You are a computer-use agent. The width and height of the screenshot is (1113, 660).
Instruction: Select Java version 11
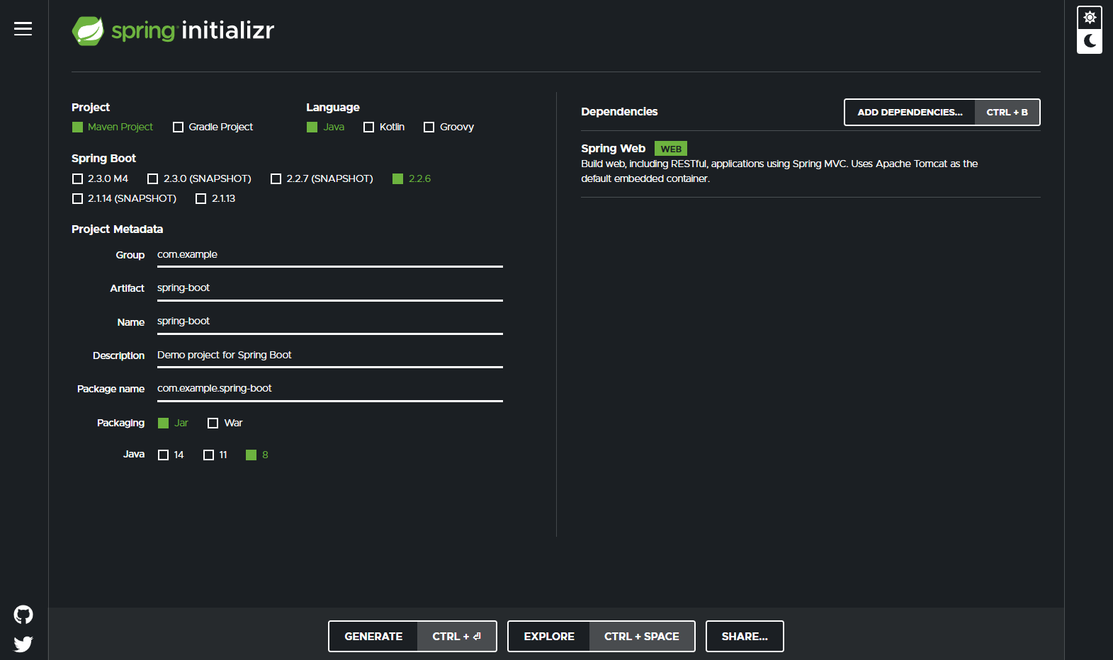[x=215, y=455]
